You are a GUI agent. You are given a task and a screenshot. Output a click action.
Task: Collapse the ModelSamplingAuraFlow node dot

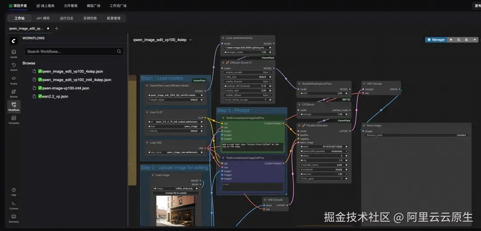(299, 83)
